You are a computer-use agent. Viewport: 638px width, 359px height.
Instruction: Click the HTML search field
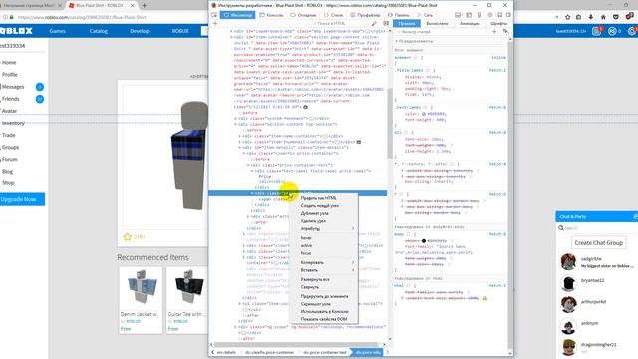(x=341, y=23)
